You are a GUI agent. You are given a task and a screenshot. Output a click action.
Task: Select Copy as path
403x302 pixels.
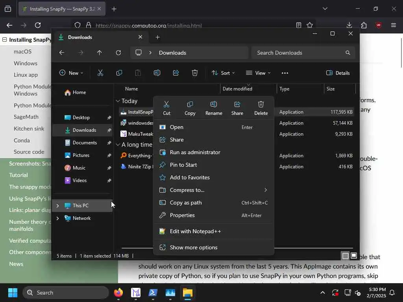[x=214, y=203]
